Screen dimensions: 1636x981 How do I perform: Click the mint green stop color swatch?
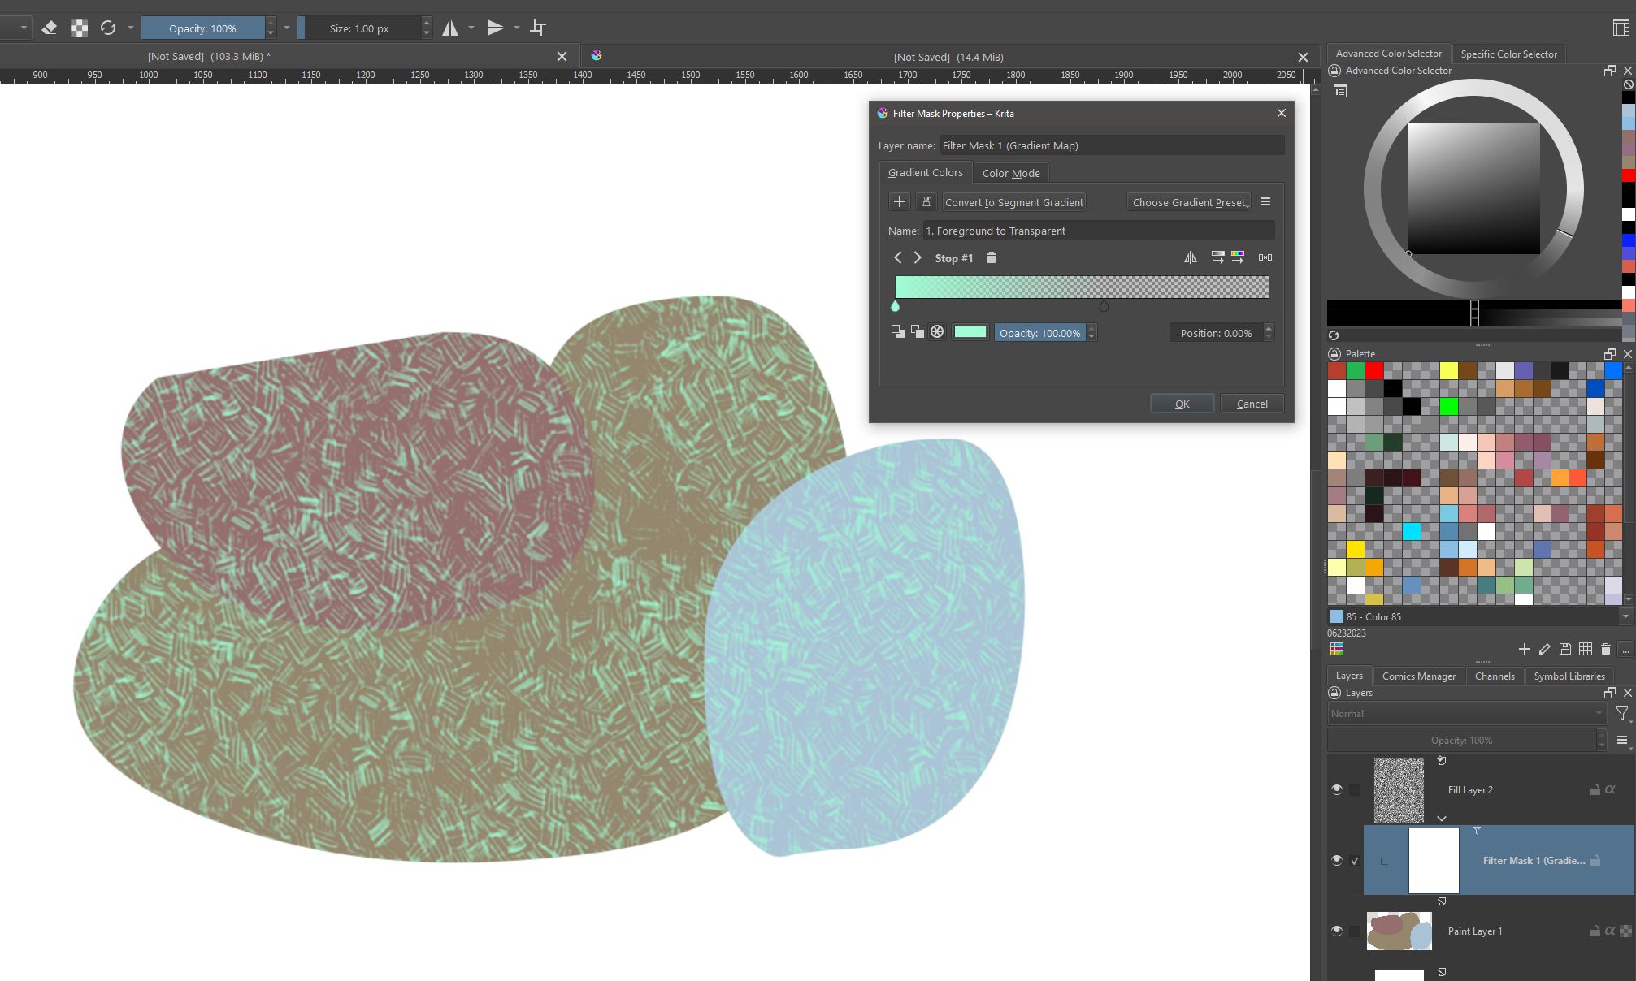tap(970, 332)
